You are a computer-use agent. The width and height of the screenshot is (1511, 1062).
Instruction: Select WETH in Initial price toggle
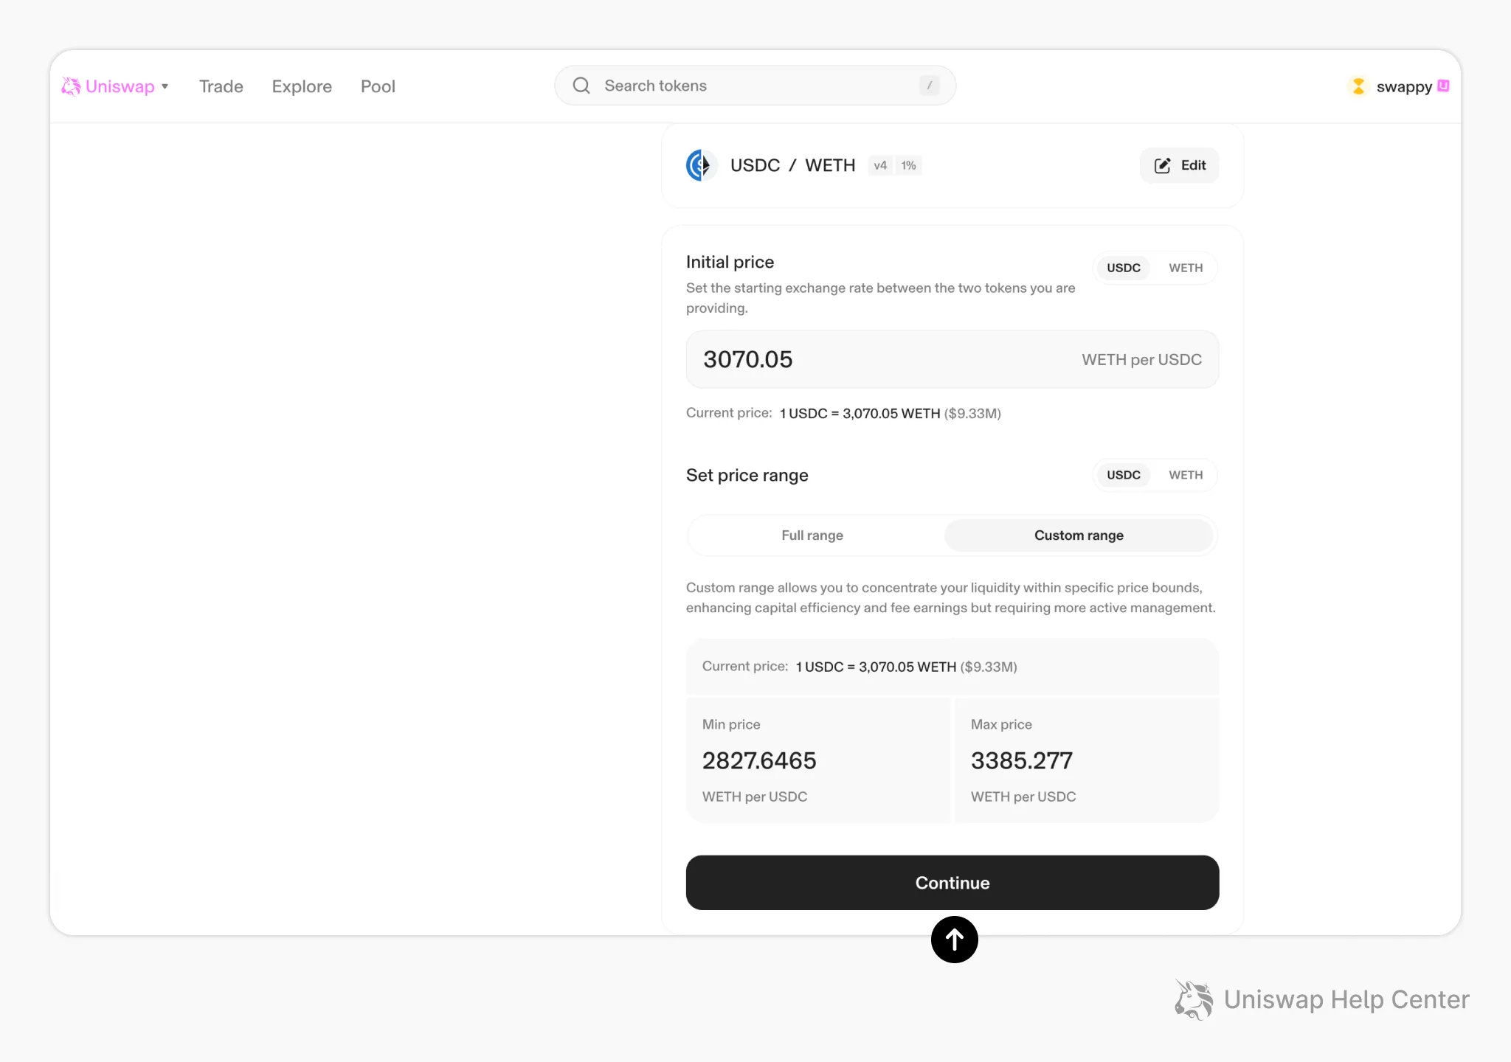1186,268
